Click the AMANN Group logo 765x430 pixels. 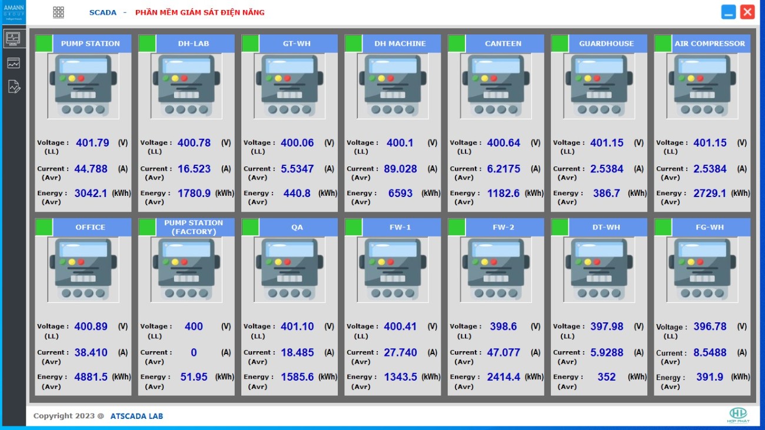[13, 12]
